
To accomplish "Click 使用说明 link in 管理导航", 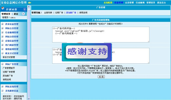I will [x=83, y=13].
